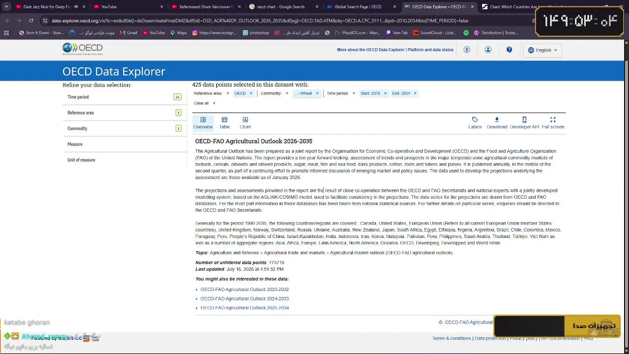629x354 pixels.
Task: Reload the page with the refresh button
Action: 31,21
